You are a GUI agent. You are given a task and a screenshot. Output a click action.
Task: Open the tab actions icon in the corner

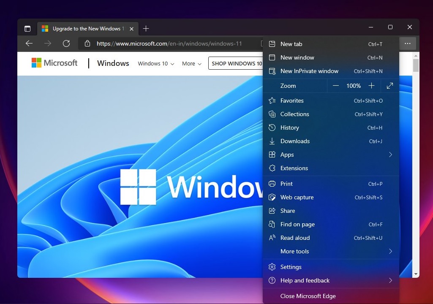[27, 28]
